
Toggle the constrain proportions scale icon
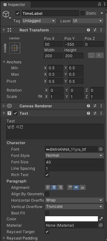[x=40, y=96]
